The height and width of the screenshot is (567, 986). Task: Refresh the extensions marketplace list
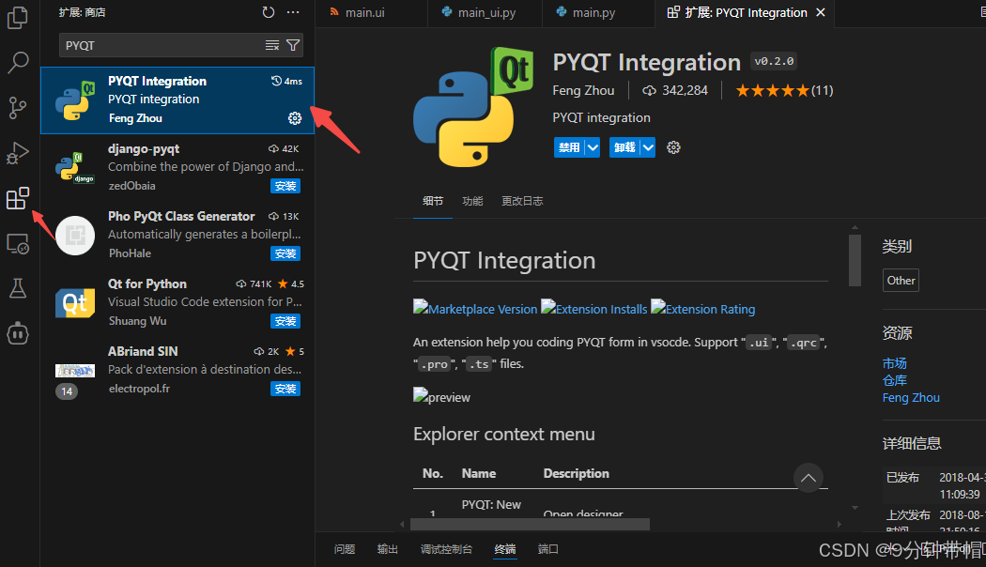click(x=269, y=12)
